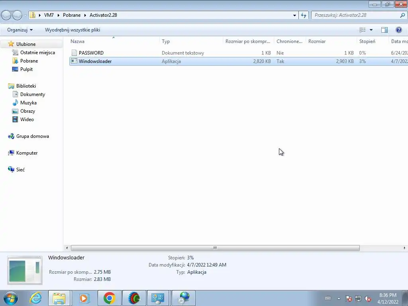
Task: Click the Ulubione star icon
Action: (x=11, y=44)
